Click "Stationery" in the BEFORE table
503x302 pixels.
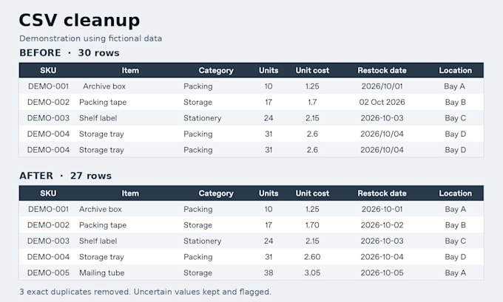[203, 118]
